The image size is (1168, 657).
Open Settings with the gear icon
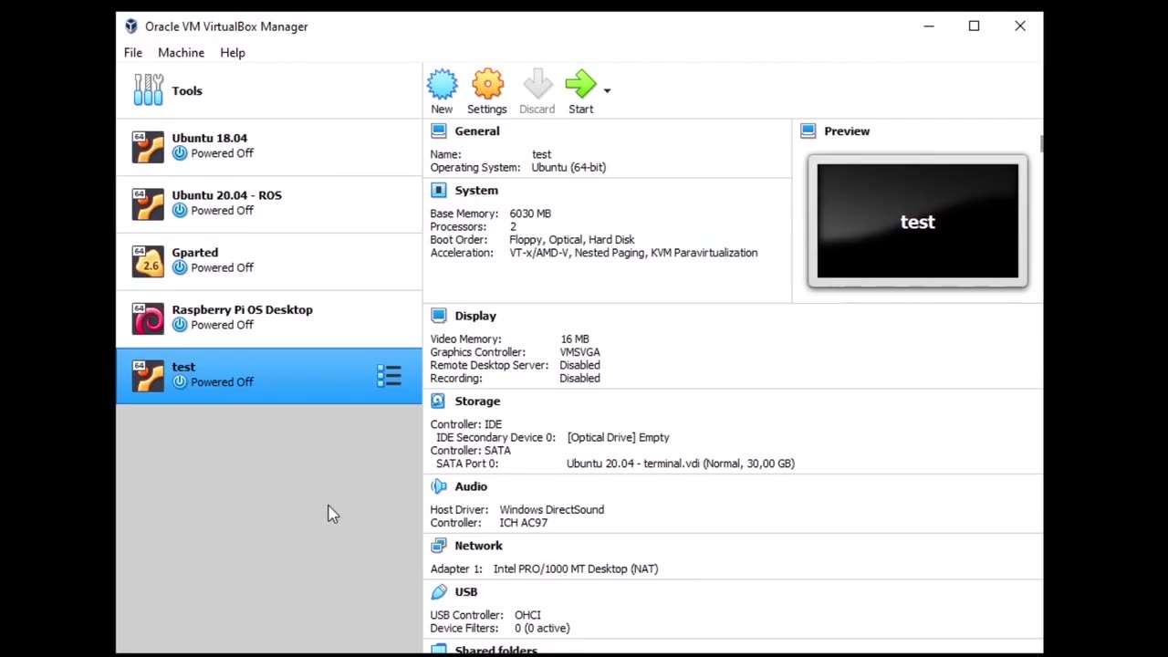coord(487,85)
